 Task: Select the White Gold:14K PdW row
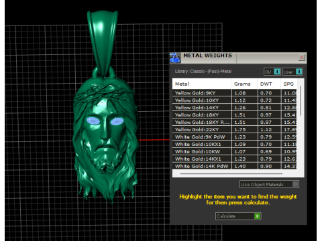pos(235,166)
